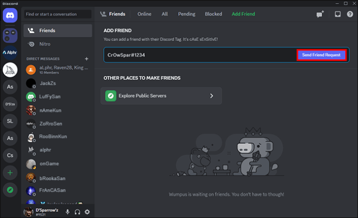Click the New Group DM chat icon
The height and width of the screenshot is (218, 358).
(320, 14)
